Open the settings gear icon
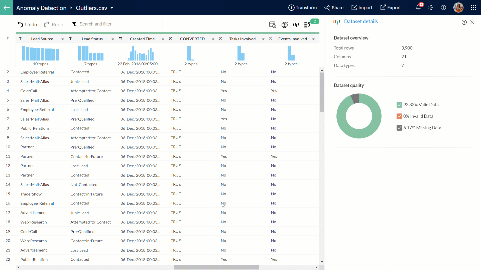This screenshot has height=270, width=481. point(431,8)
